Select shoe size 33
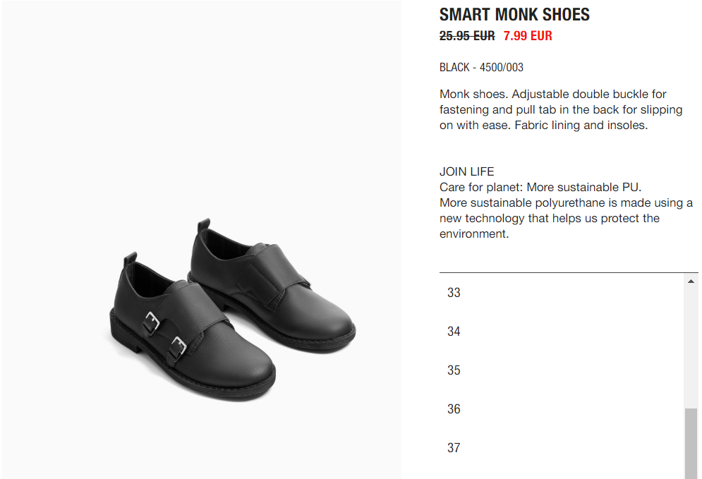 click(x=562, y=293)
